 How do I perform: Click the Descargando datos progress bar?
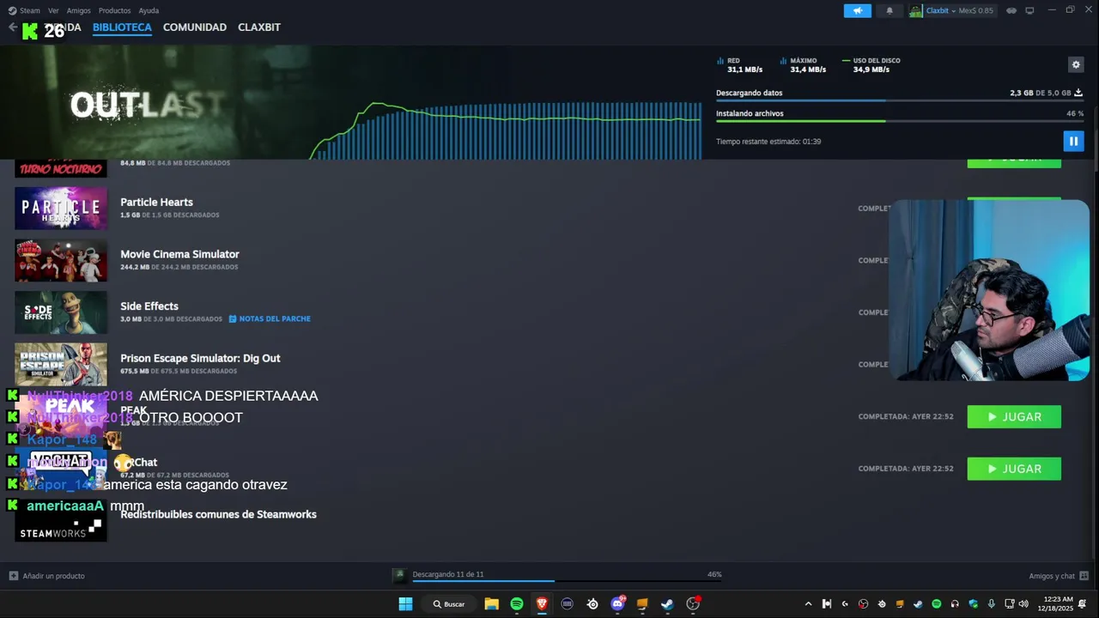(899, 100)
